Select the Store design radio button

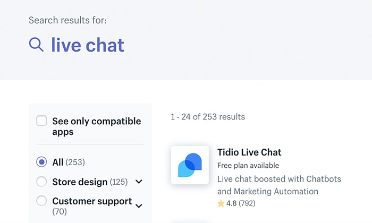(41, 182)
